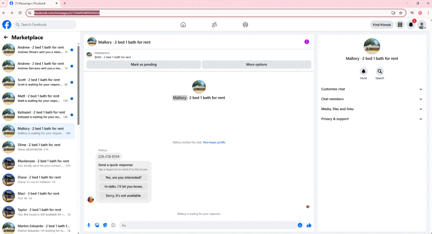
Task: Open Kelisazel's conversation
Action: 38,115
